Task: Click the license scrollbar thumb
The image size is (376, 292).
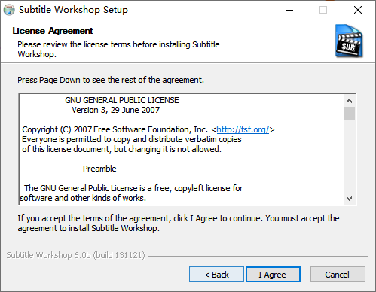Action: tap(349, 114)
